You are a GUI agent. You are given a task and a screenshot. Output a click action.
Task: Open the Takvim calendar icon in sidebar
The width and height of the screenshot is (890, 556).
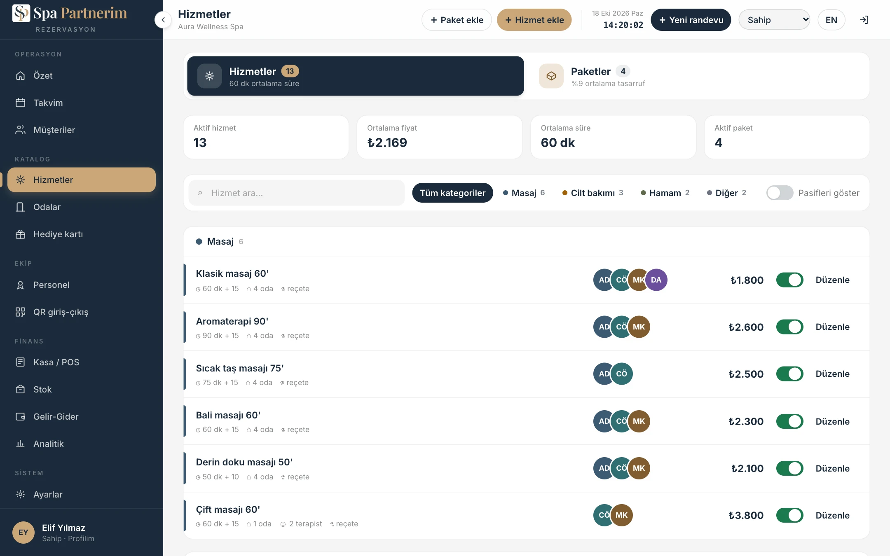coord(20,103)
